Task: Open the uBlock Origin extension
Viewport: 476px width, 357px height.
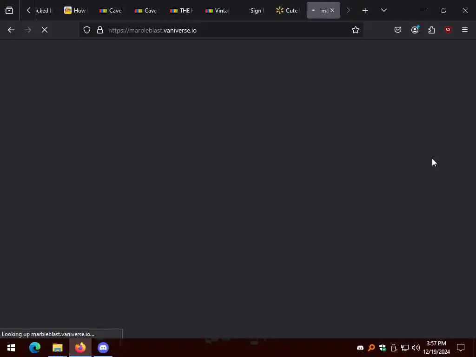Action: [x=448, y=30]
